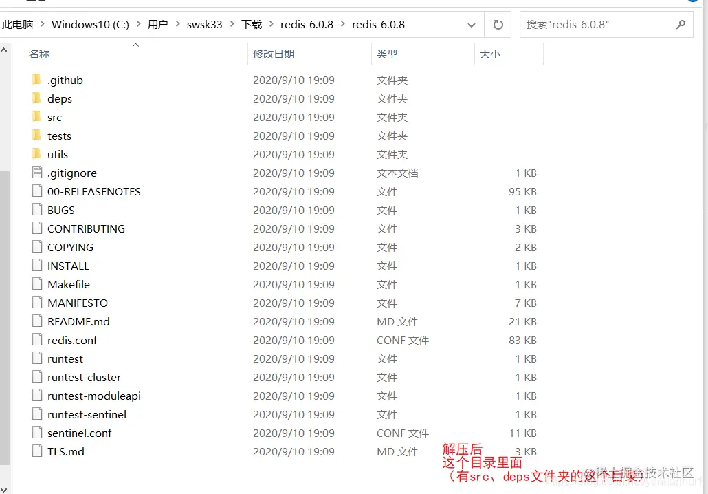Expand the chevron between the two redis-6.0.8 breadcrumbs
This screenshot has height=494, width=708.
pyautogui.click(x=343, y=24)
